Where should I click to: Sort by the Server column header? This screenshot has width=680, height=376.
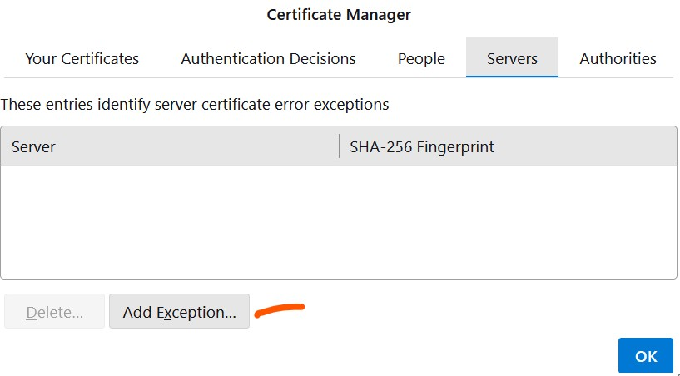coord(170,146)
